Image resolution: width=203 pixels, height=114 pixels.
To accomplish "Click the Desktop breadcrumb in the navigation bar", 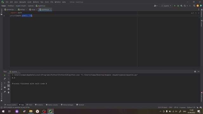I will tap(10, 6).
